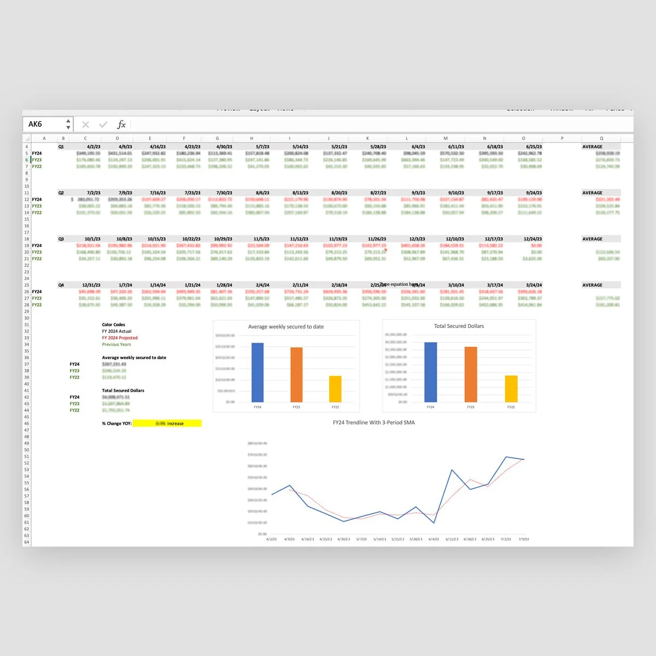Select the Average weekly secured to date chart
656x656 pixels.
(286, 365)
